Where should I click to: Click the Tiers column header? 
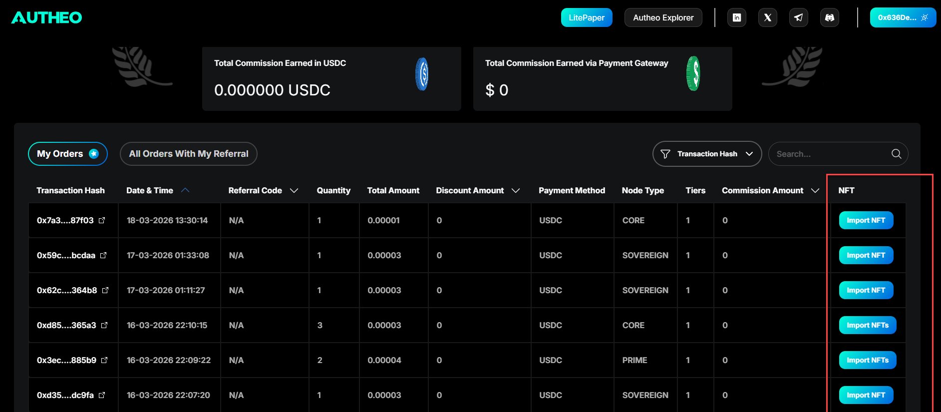[x=695, y=190]
